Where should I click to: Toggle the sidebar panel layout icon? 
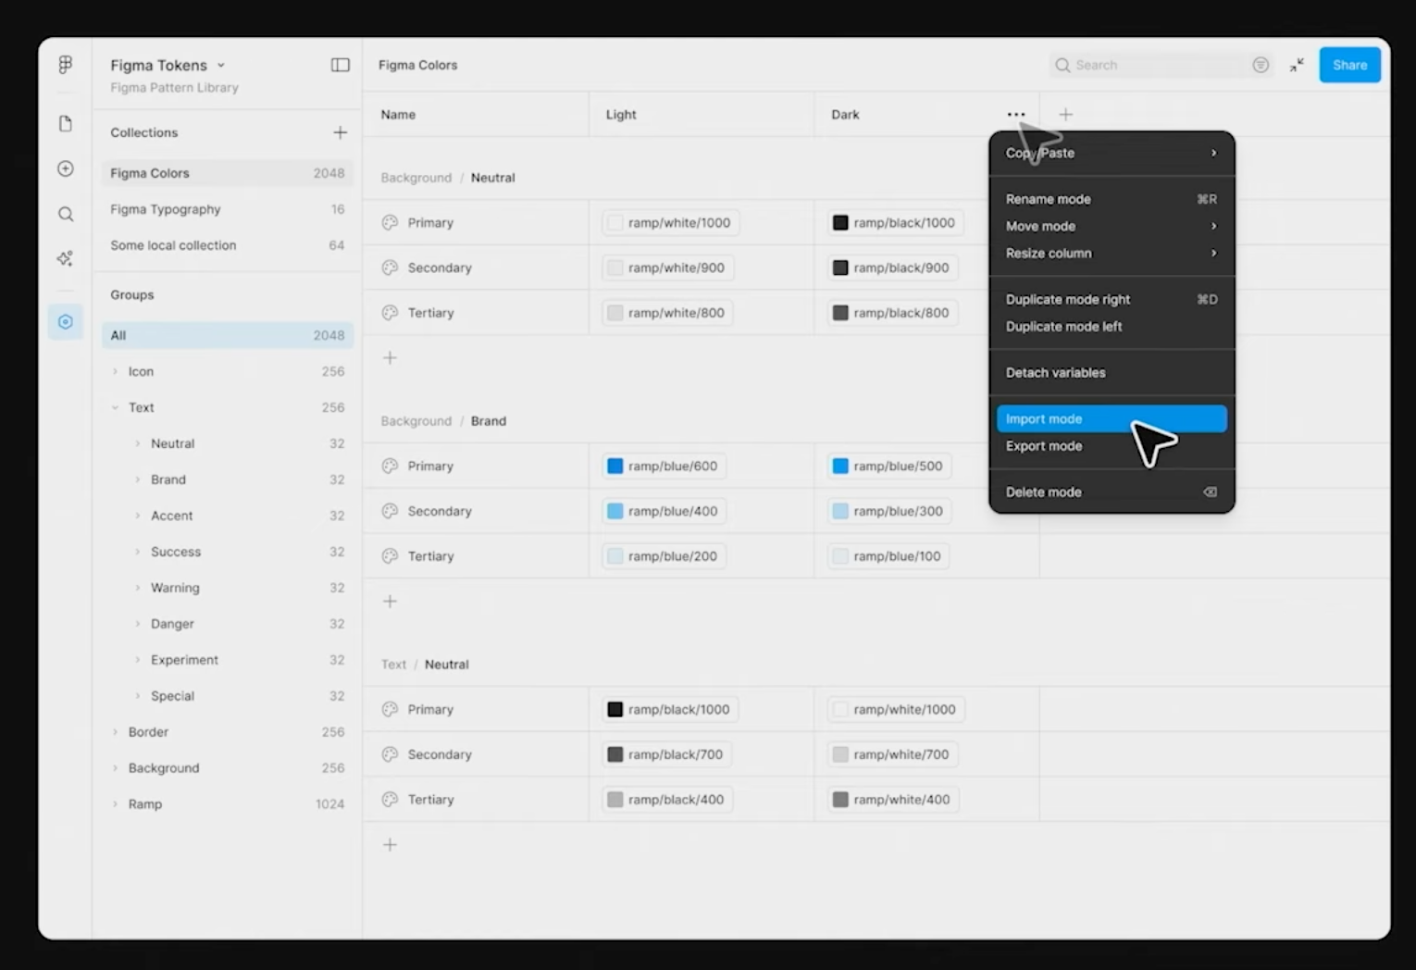[340, 65]
